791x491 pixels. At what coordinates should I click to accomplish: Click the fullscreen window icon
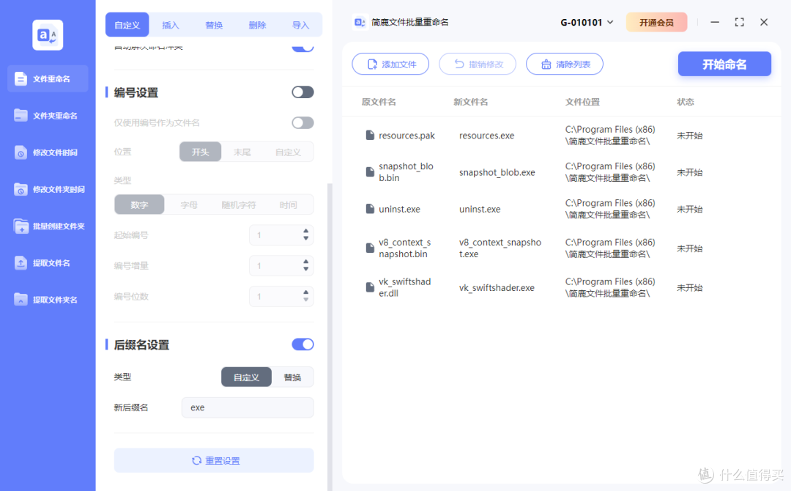click(740, 22)
